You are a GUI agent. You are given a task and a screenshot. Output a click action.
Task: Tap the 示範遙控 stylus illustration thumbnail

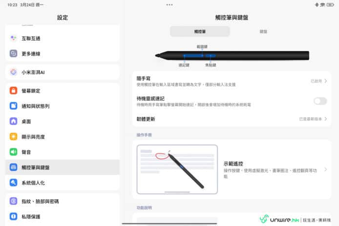[x=177, y=169]
